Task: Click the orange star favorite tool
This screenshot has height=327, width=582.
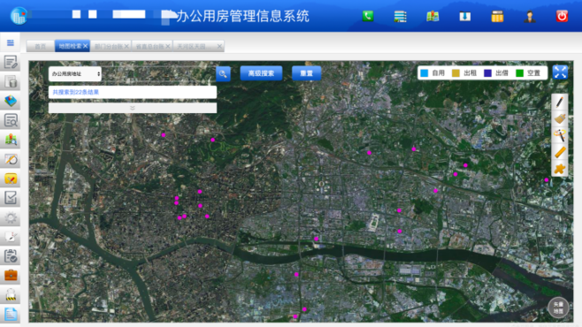Action: point(560,169)
